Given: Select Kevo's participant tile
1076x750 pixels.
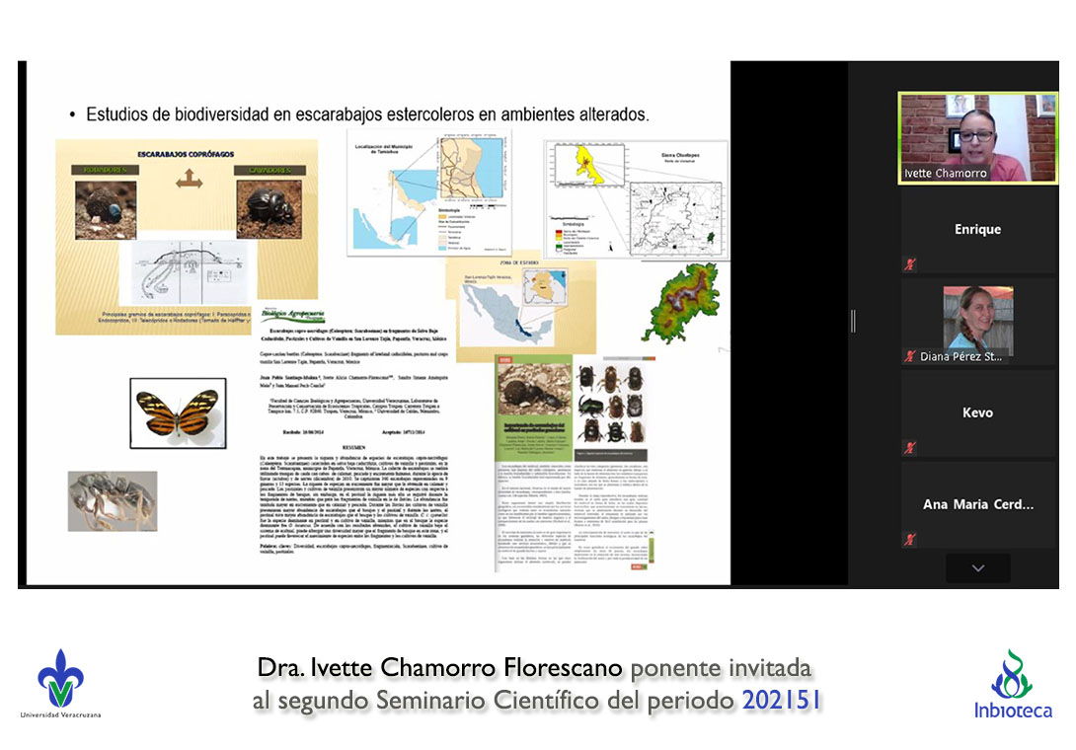Looking at the screenshot, I should 977,412.
